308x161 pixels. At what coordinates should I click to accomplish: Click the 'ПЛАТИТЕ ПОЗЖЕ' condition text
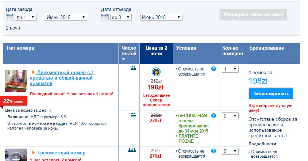[188, 139]
